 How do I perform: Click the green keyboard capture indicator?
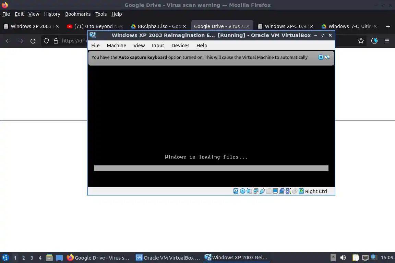pos(301,191)
